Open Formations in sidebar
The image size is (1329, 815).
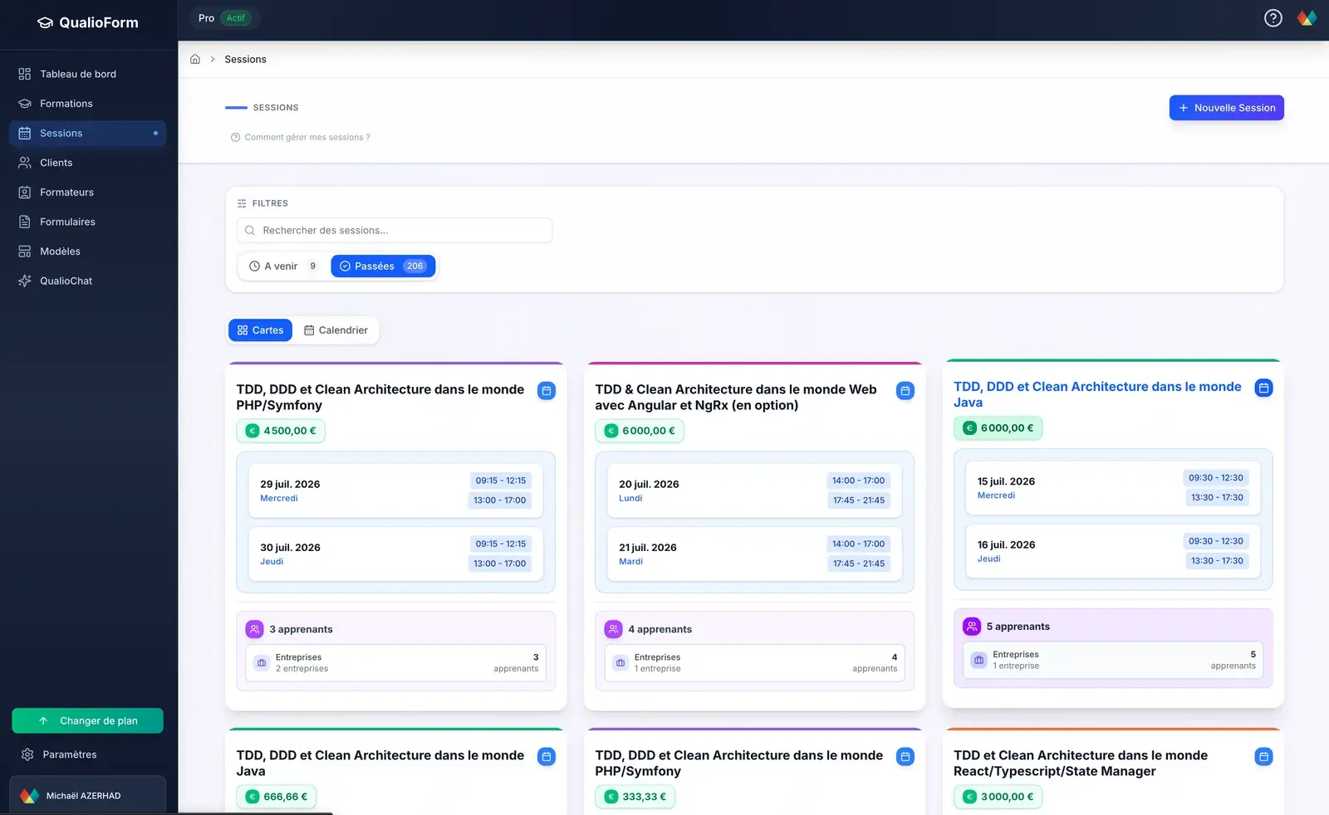(x=87, y=104)
